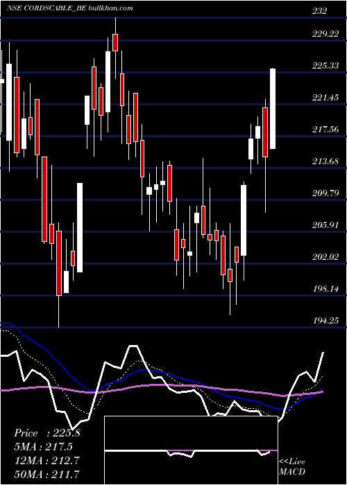Select the 198.14 price axis label
Viewport: 347px width, 485px height.
pyautogui.click(x=325, y=289)
